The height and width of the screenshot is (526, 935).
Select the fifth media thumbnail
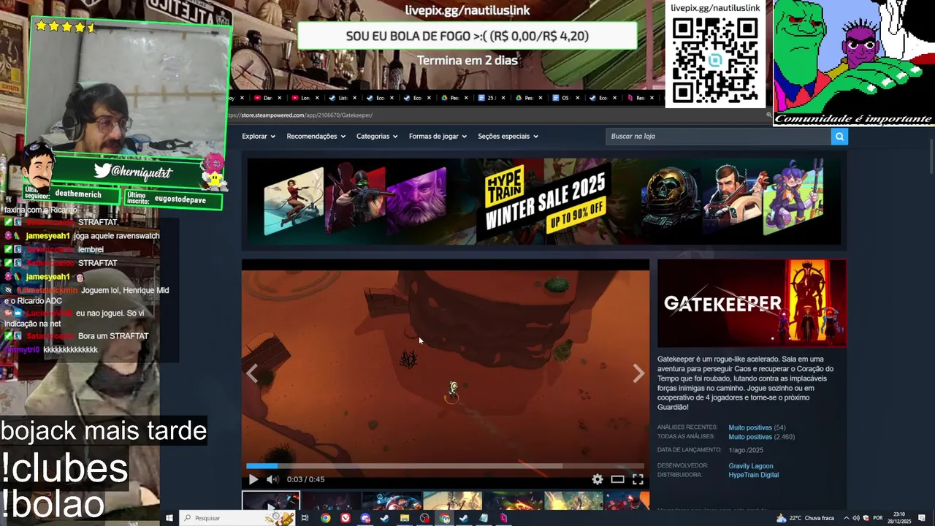tap(514, 500)
